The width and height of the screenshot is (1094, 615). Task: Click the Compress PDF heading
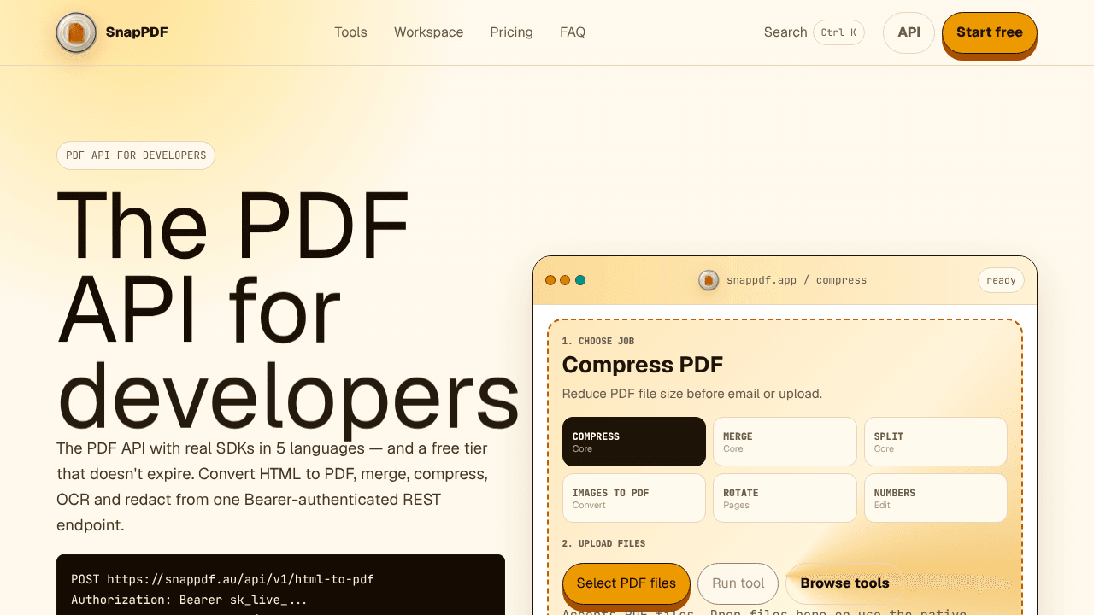(x=643, y=365)
